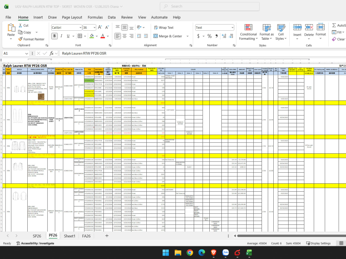Screen dimensions: 346x259
Task: Click the Comma Style icon
Action: (x=217, y=36)
